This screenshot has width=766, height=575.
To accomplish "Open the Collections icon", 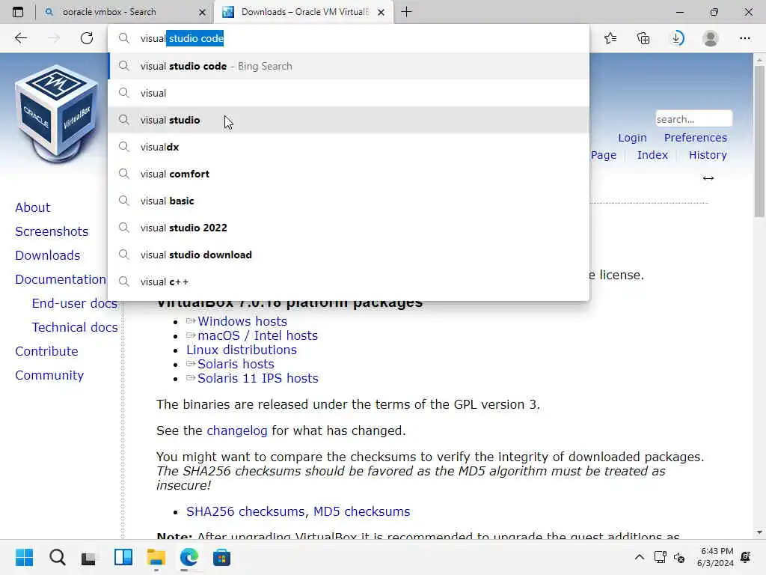I will [x=643, y=38].
